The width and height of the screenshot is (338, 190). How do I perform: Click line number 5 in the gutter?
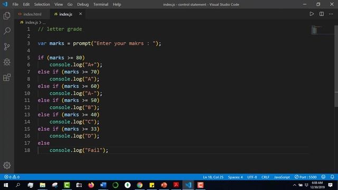[29, 58]
